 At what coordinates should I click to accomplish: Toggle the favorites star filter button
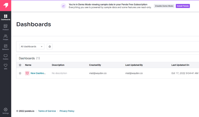(x=50, y=47)
